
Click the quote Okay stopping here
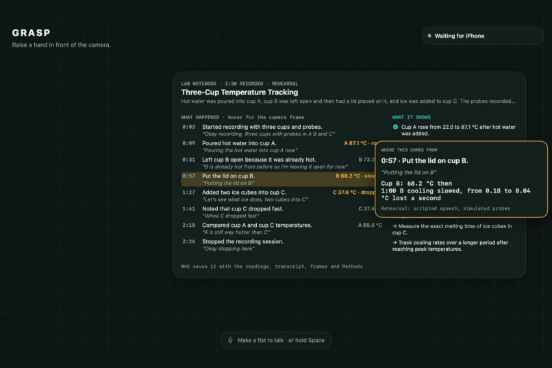point(229,249)
